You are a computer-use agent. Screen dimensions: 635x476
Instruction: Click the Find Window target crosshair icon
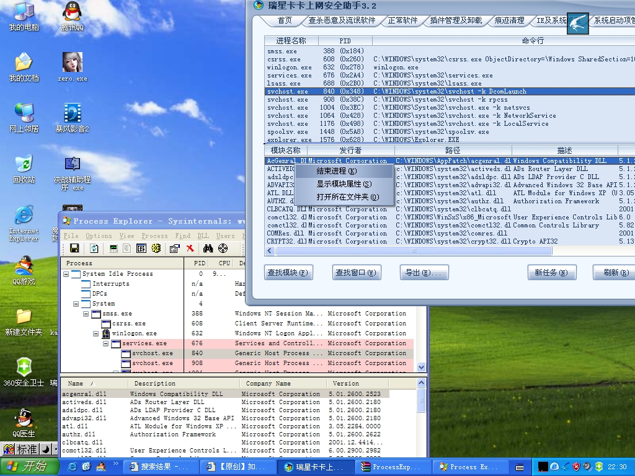pyautogui.click(x=223, y=249)
